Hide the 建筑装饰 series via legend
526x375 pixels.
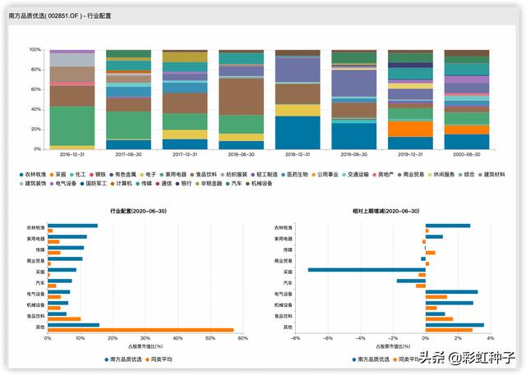pyautogui.click(x=33, y=184)
